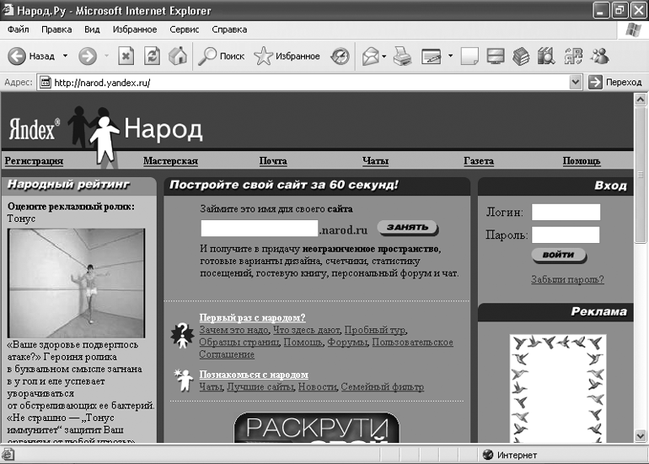The width and height of the screenshot is (649, 464).
Task: Open the Избранное menu in menu bar
Action: 135,29
